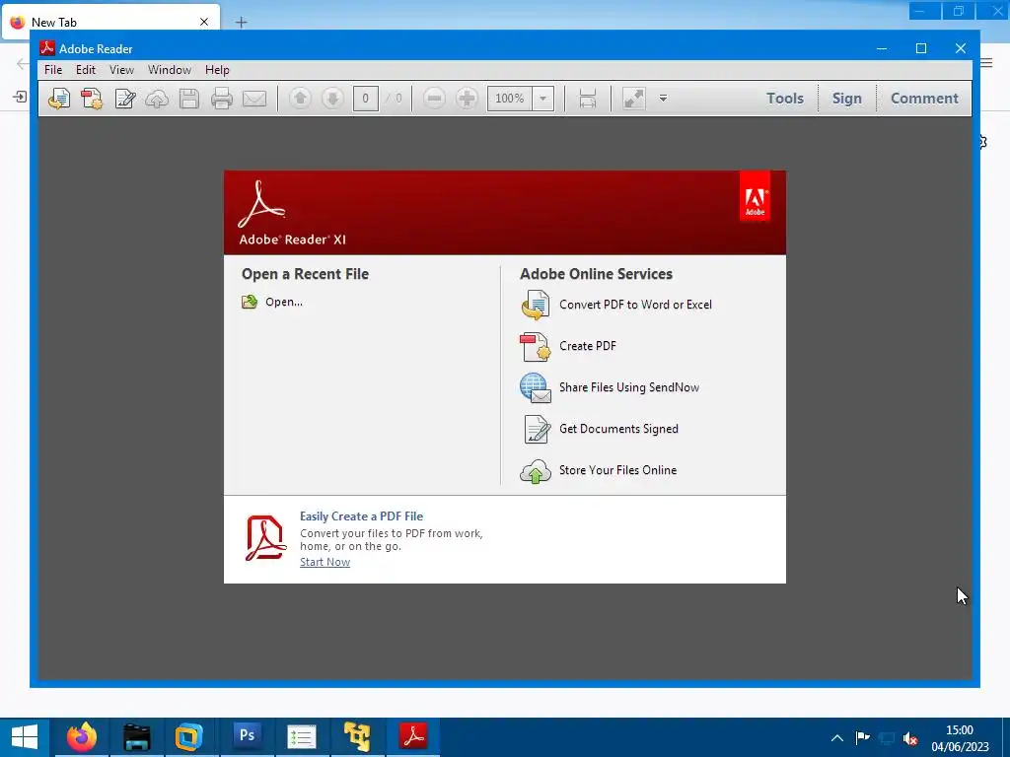Click the Adobe logo badge in banner

(755, 196)
